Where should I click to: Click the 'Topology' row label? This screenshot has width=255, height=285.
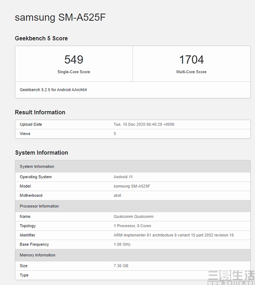click(x=28, y=226)
